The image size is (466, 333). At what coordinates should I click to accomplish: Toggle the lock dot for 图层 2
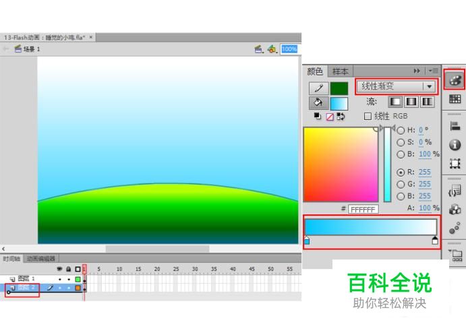[x=69, y=288]
